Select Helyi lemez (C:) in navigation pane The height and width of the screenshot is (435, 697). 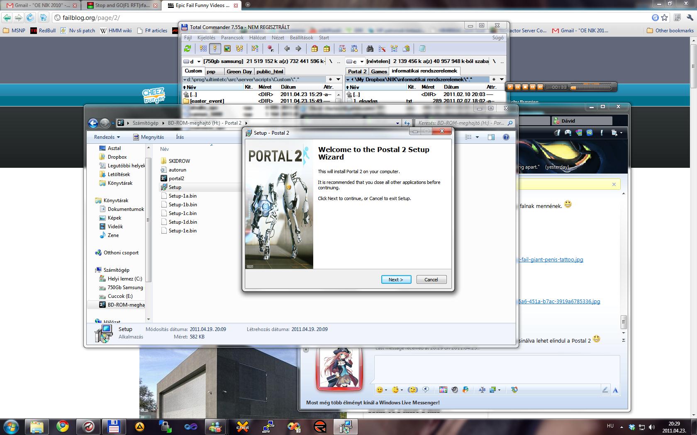coord(124,278)
